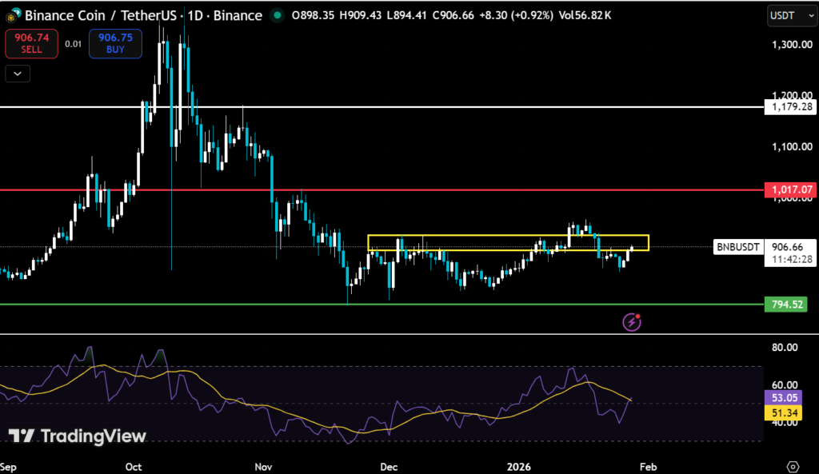Click the red alert dot on the lightning icon
This screenshot has height=474, width=819.
637,316
